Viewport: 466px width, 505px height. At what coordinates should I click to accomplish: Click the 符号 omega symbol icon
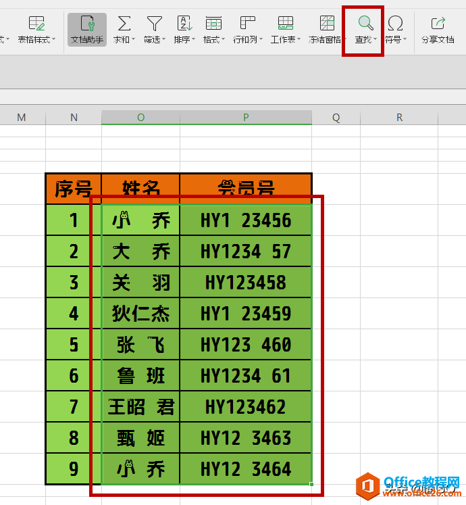point(395,23)
